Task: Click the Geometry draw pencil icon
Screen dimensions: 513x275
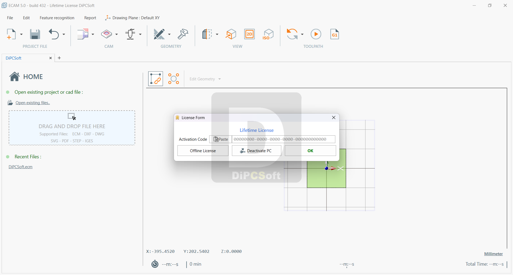Action: [159, 34]
